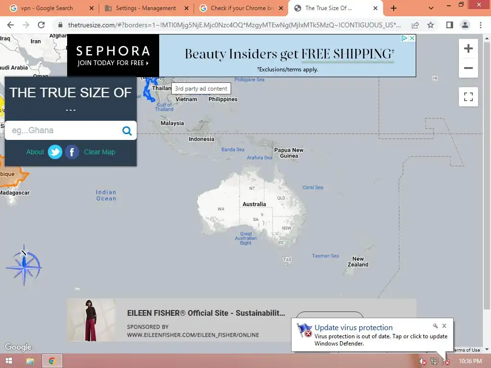Viewport: 491px width, 368px height.
Task: Click the New Zealand map label
Action: pyautogui.click(x=358, y=262)
